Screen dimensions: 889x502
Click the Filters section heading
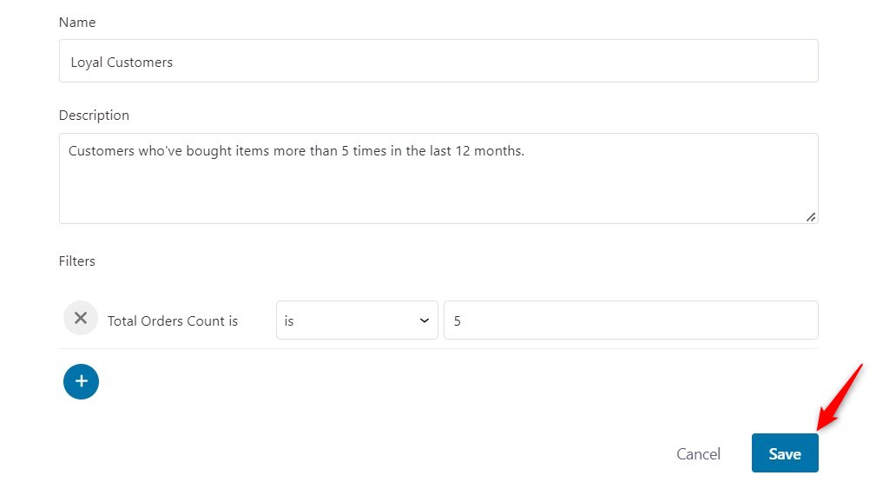coord(77,261)
